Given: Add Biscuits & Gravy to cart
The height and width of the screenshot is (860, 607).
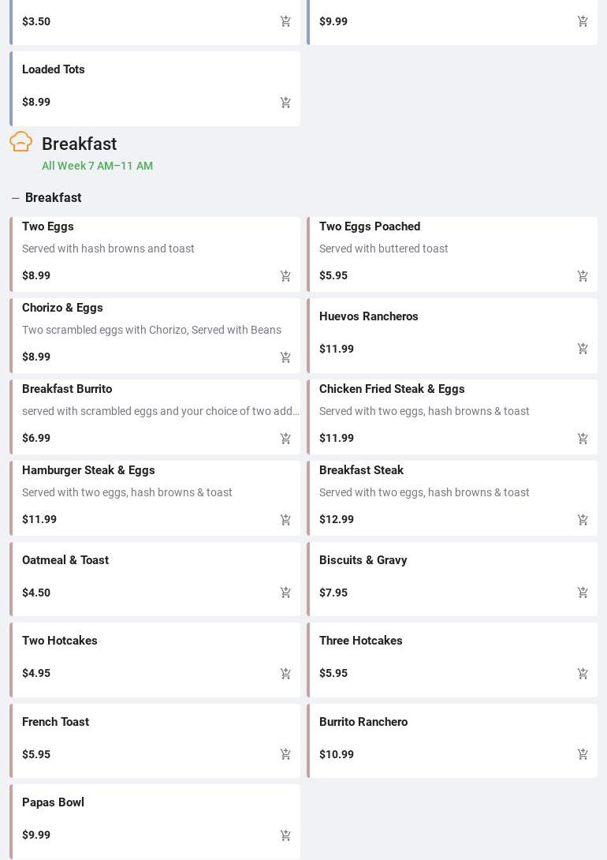Looking at the screenshot, I should click(583, 593).
